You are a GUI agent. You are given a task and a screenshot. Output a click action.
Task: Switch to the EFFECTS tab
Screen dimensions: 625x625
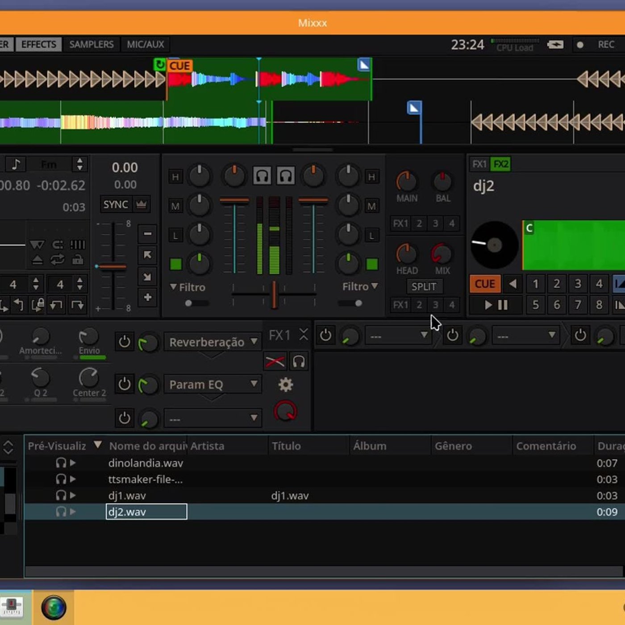point(39,44)
